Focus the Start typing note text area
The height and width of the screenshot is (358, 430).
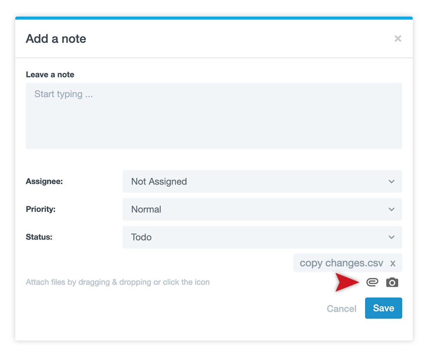pyautogui.click(x=214, y=116)
